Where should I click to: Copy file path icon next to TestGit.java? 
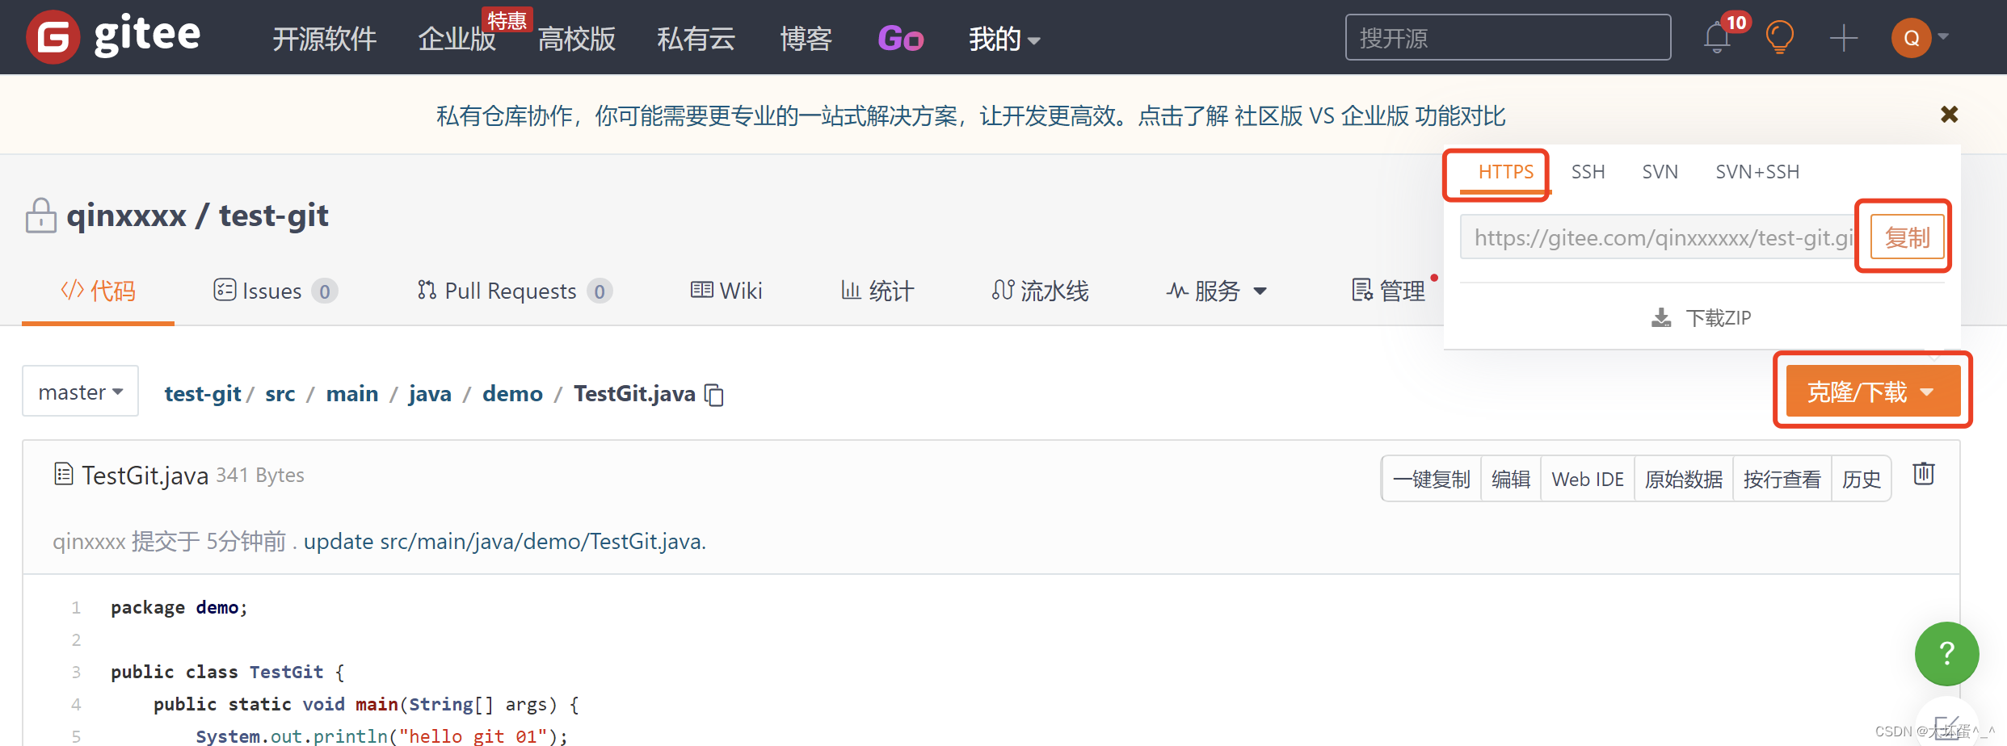tap(714, 395)
